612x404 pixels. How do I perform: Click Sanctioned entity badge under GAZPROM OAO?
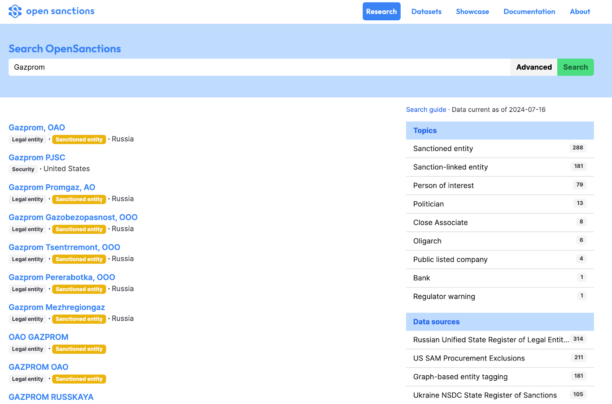(x=79, y=379)
